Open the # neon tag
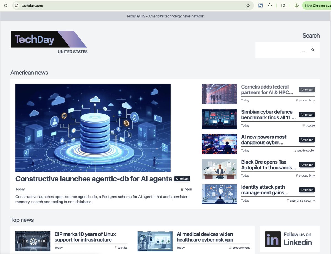331x254 pixels. pos(186,189)
